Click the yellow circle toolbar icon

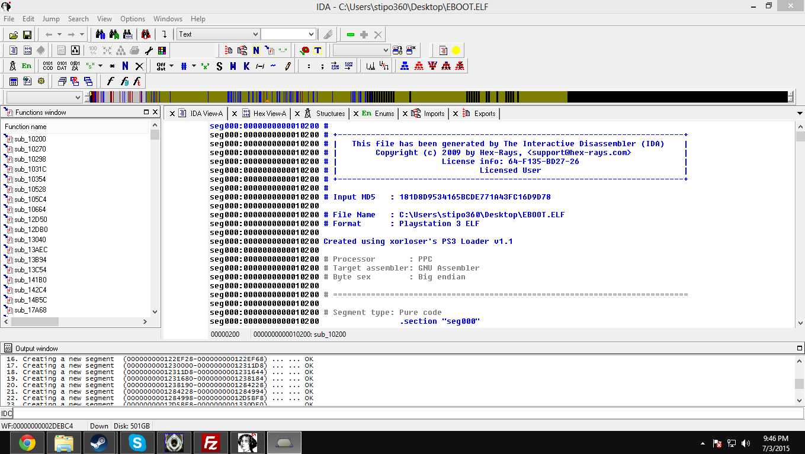(456, 50)
